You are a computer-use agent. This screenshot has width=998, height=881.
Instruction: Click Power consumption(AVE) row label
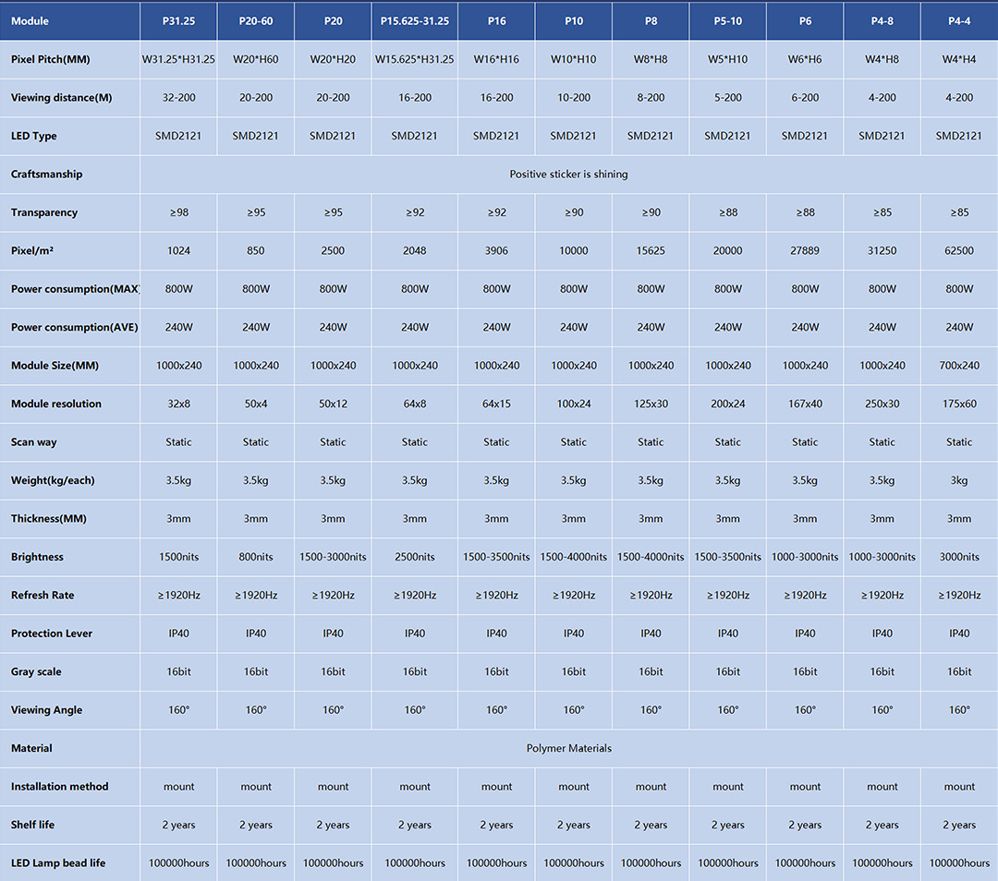click(75, 327)
